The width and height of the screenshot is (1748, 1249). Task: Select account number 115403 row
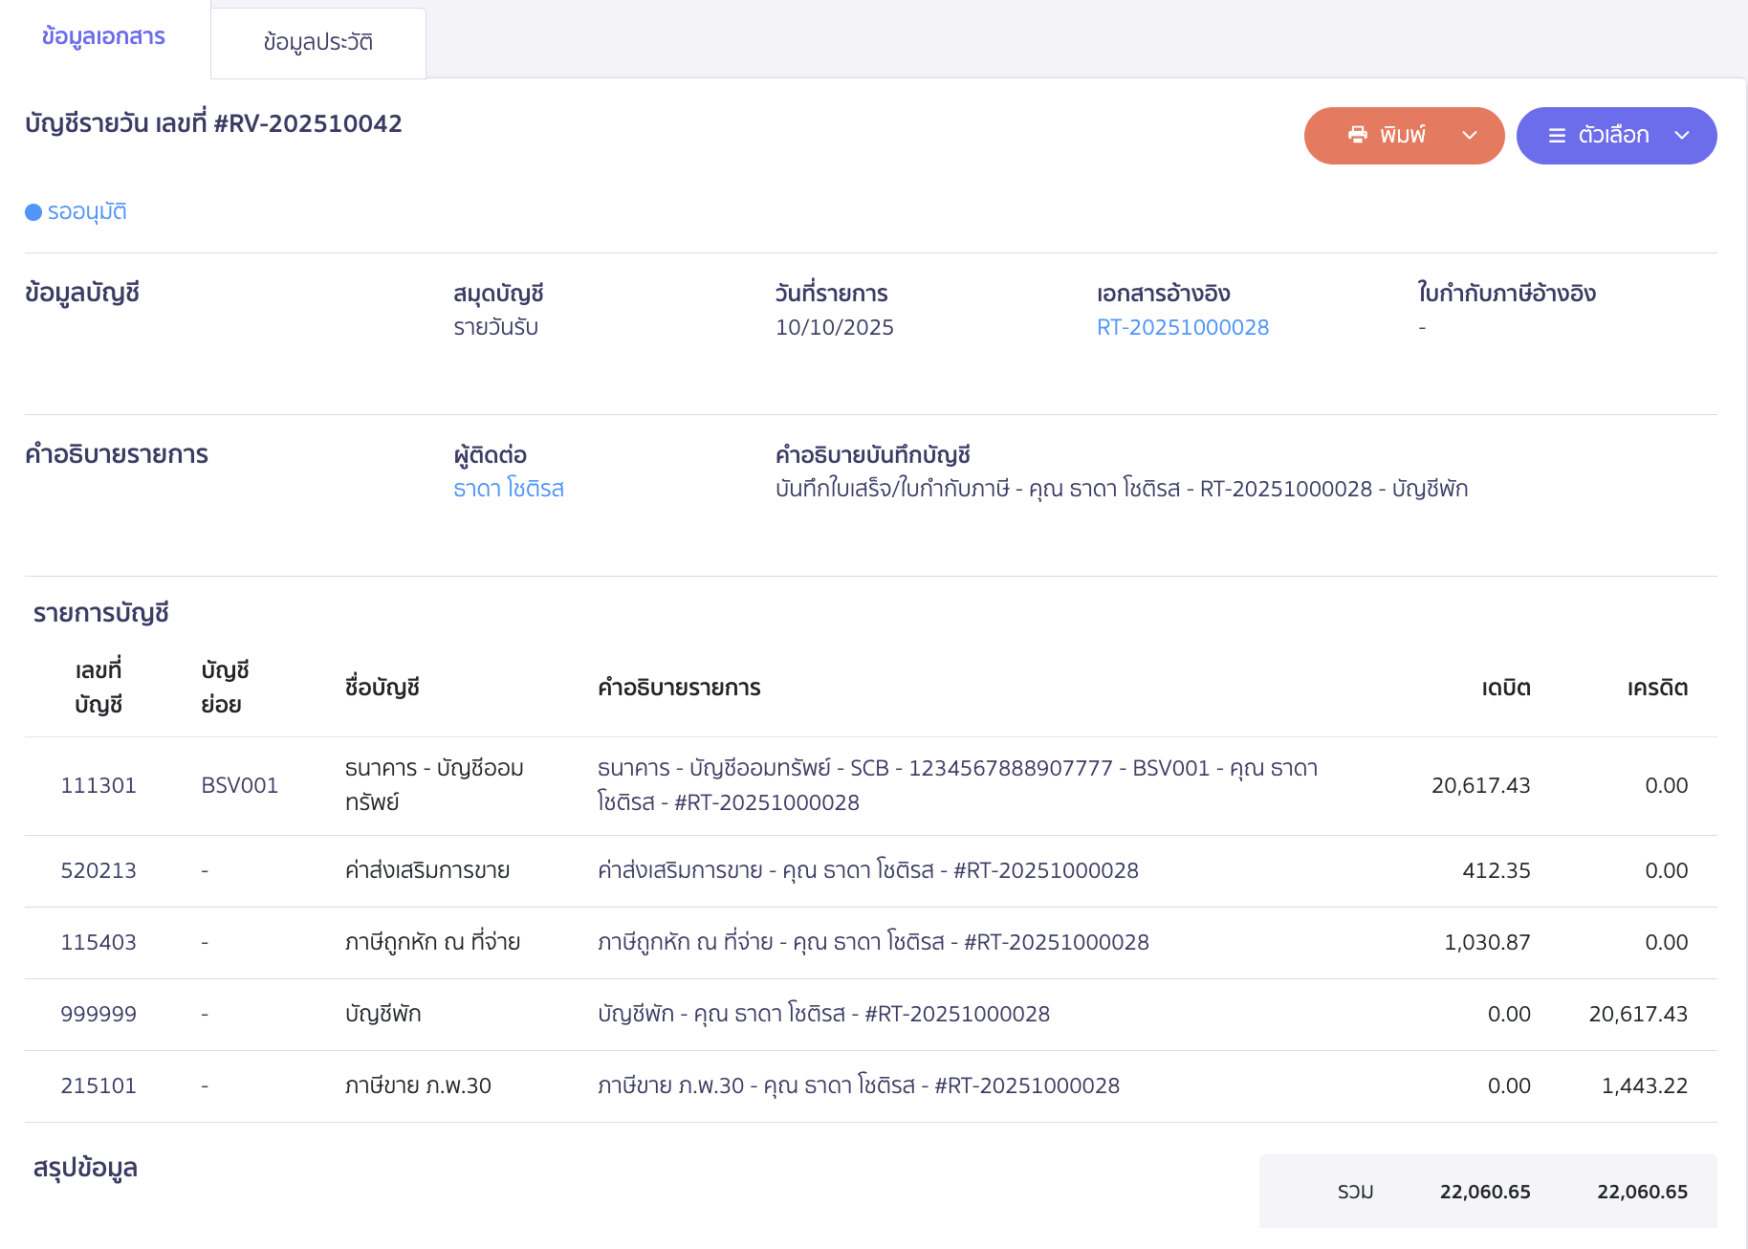point(98,942)
